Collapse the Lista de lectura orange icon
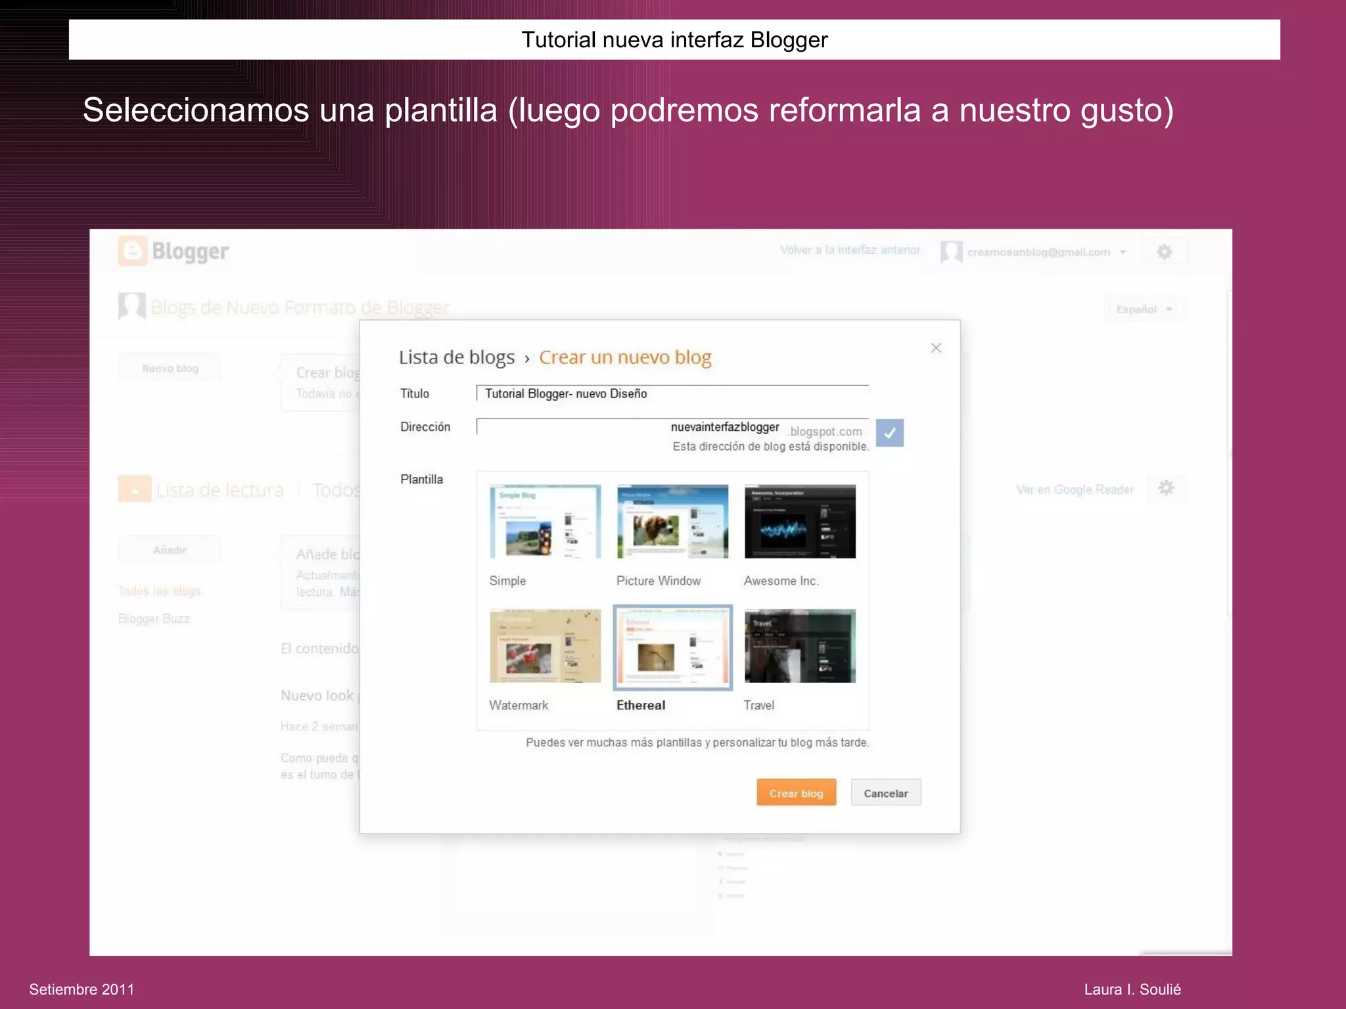 (x=135, y=489)
